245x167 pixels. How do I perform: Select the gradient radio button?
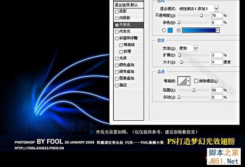click(179, 30)
